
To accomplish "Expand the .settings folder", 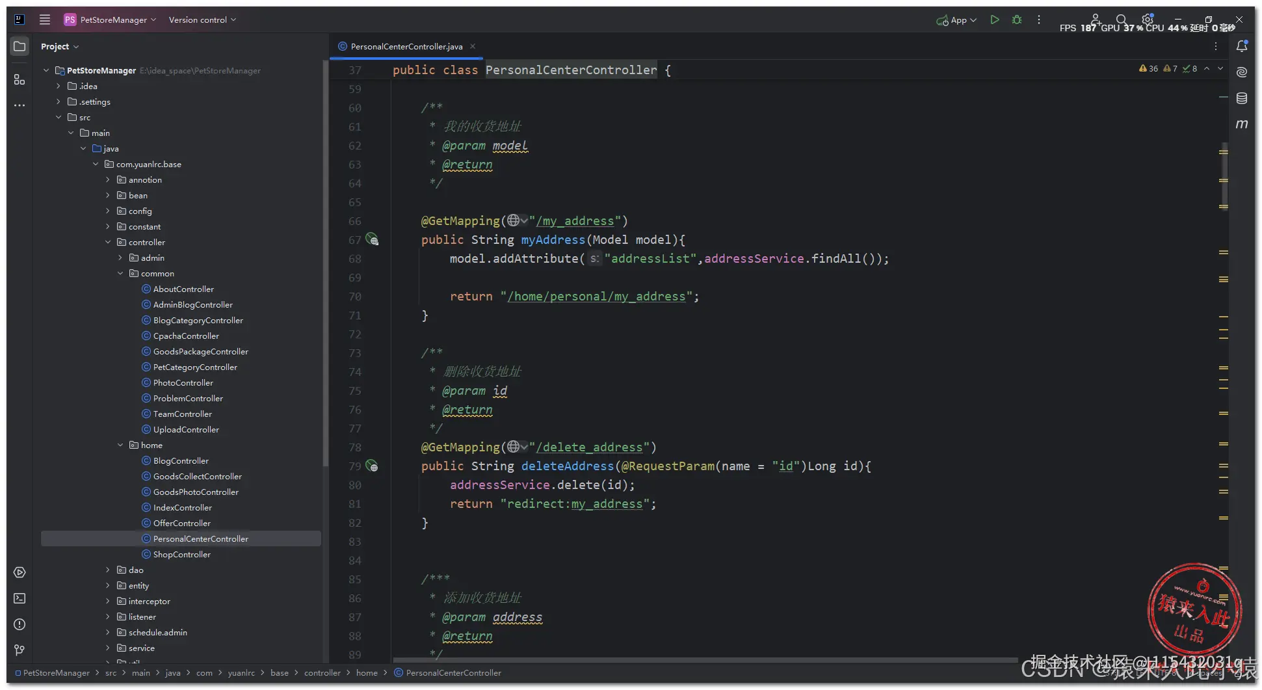I will [x=59, y=101].
